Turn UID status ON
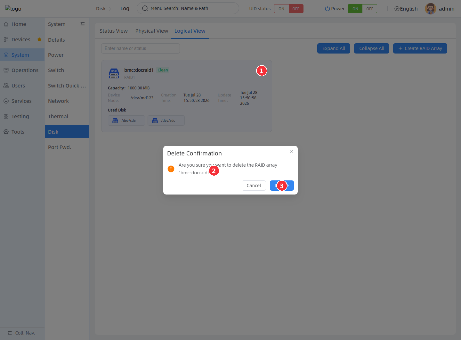Viewport: 461px width, 340px height. pos(281,9)
